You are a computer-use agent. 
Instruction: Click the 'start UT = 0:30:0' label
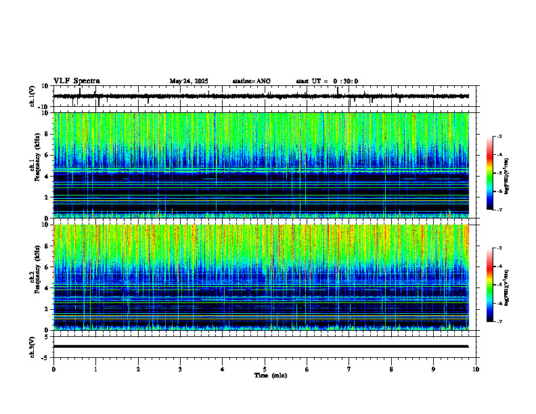(327, 81)
